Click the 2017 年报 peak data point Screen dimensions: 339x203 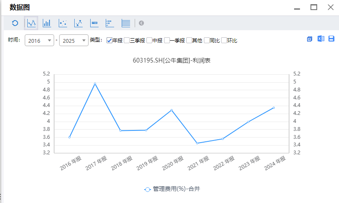(x=95, y=83)
